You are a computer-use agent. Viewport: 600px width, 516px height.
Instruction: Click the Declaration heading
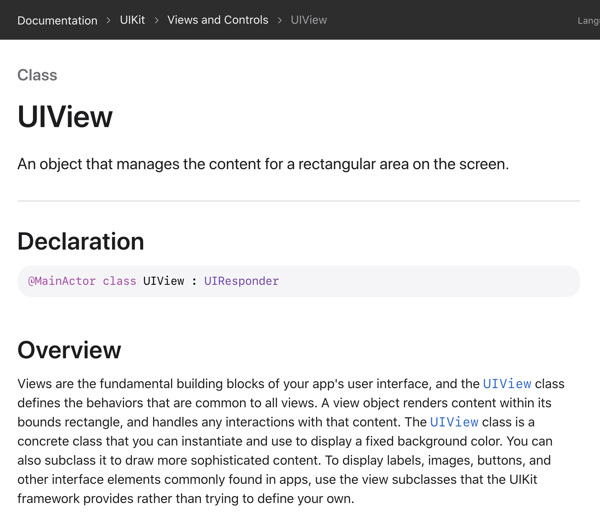[81, 241]
